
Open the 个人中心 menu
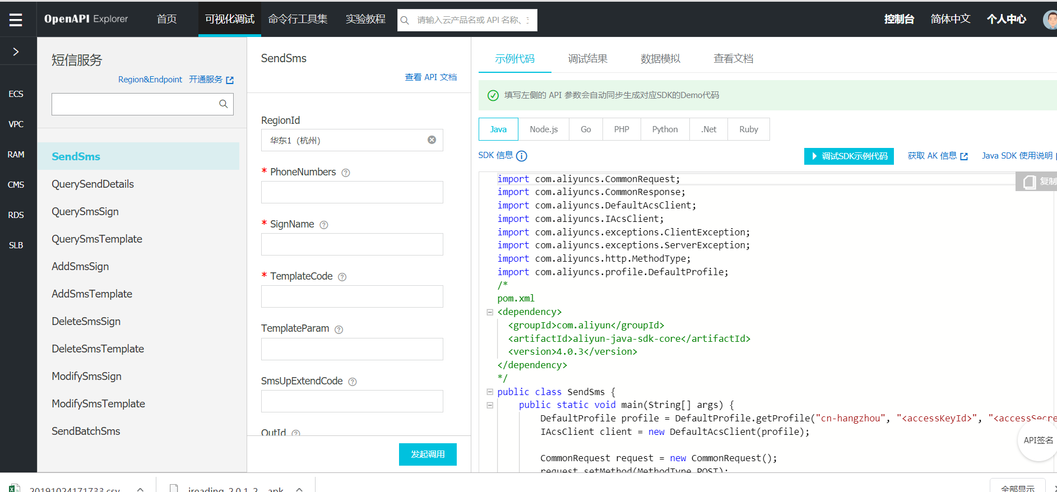tap(1007, 19)
